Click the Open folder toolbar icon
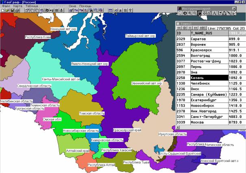Image resolution: width=246 pixels, height=173 pixels. [x=7, y=11]
